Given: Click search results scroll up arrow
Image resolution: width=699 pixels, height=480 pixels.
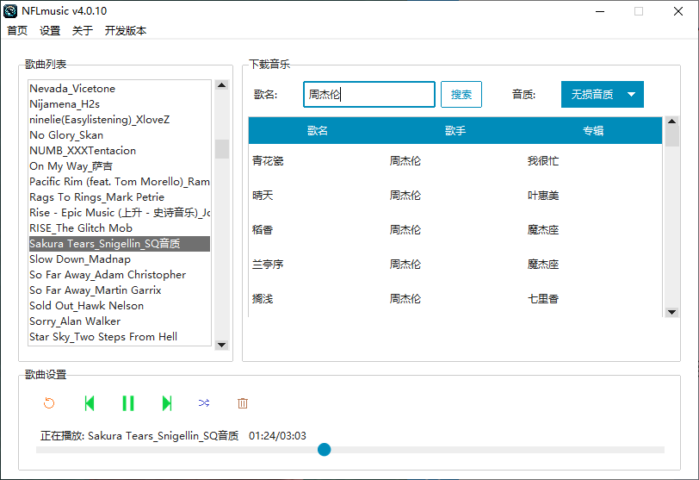Looking at the screenshot, I should tap(671, 122).
